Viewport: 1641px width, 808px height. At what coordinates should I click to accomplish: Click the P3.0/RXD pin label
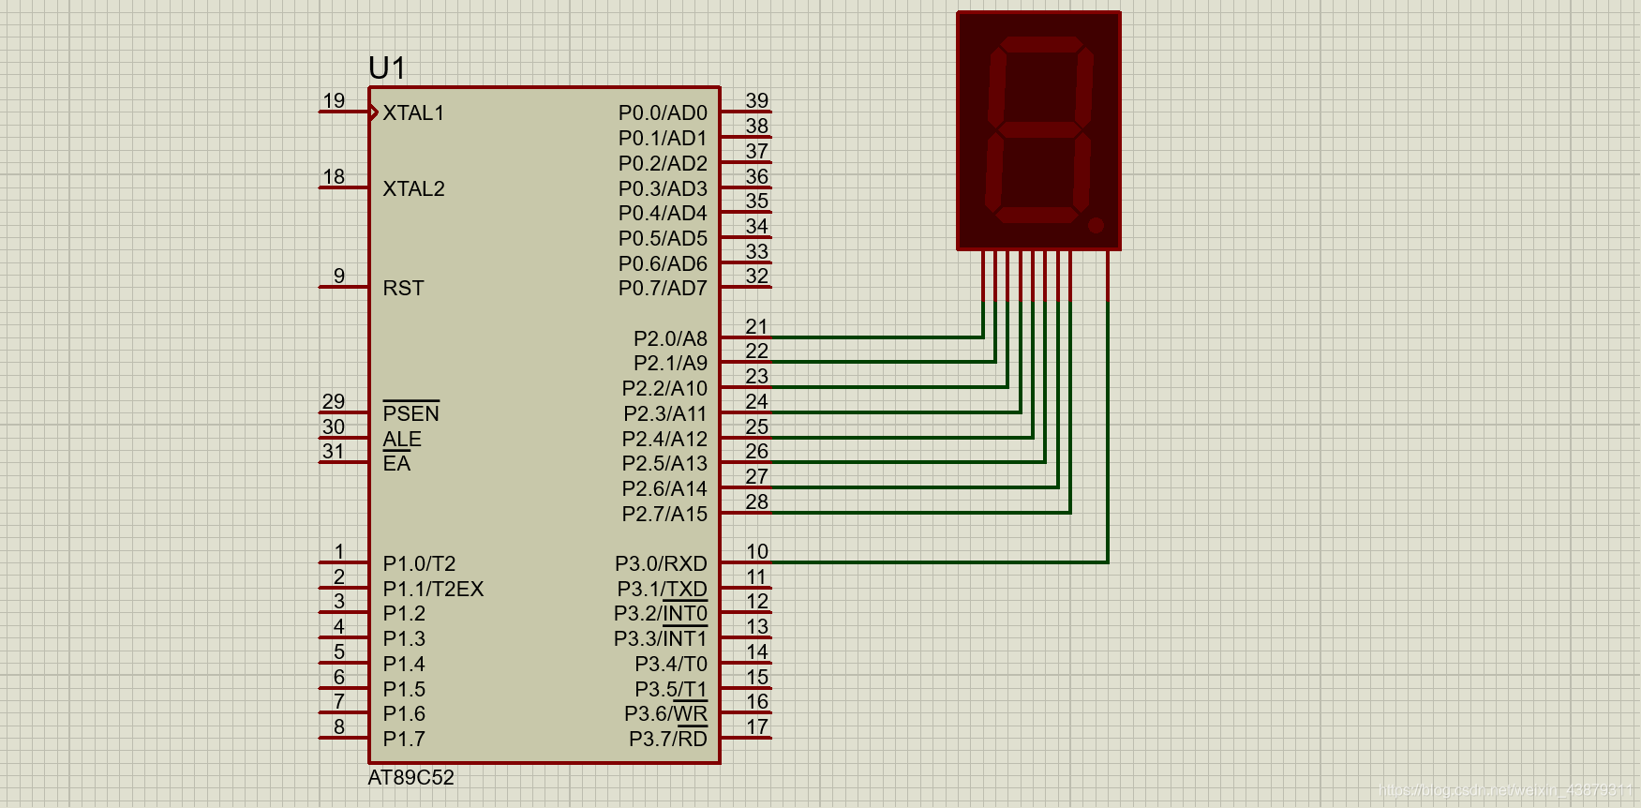pyautogui.click(x=661, y=563)
